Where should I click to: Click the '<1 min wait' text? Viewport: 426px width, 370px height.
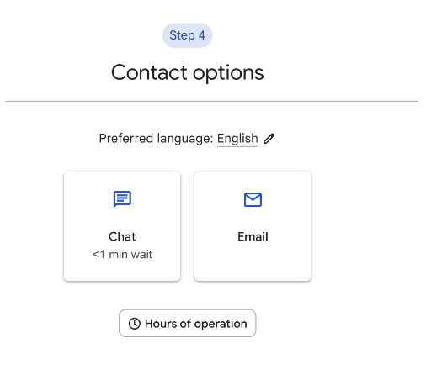(122, 255)
